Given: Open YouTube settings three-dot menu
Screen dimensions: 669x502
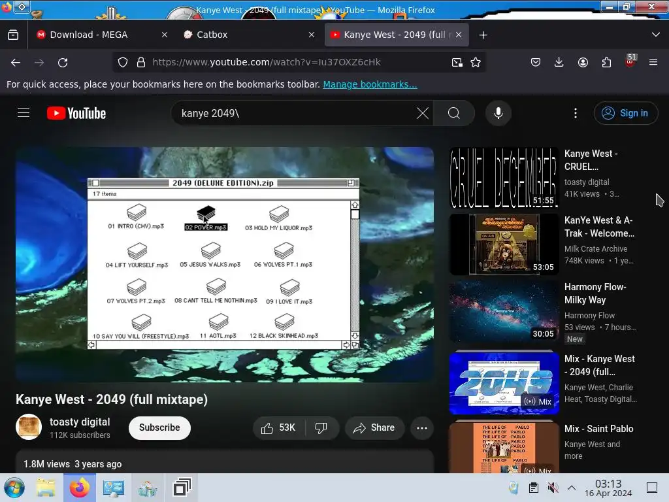Looking at the screenshot, I should point(576,113).
